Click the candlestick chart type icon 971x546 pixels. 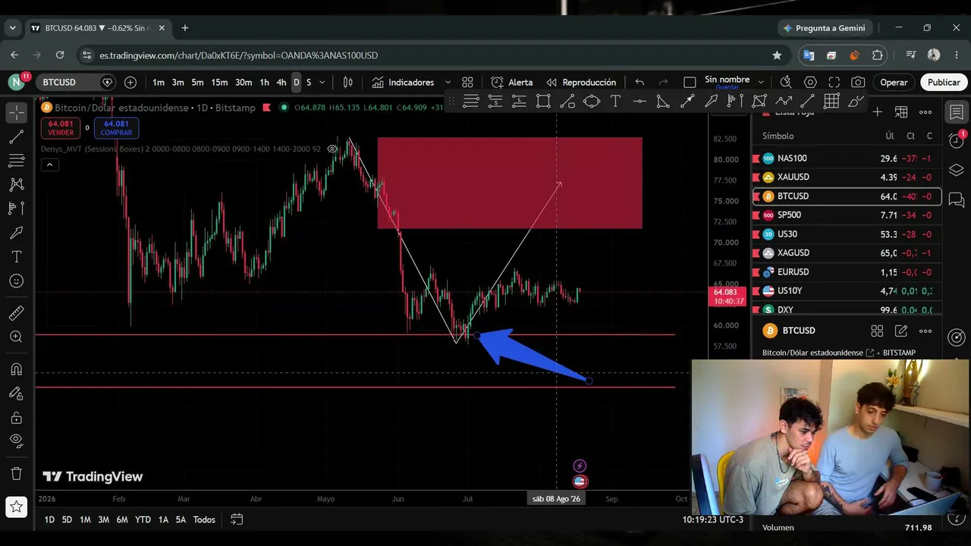pyautogui.click(x=347, y=82)
